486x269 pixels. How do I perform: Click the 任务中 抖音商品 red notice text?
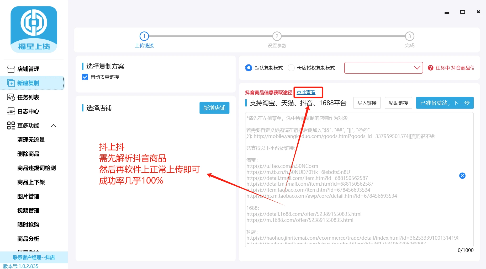(x=455, y=68)
